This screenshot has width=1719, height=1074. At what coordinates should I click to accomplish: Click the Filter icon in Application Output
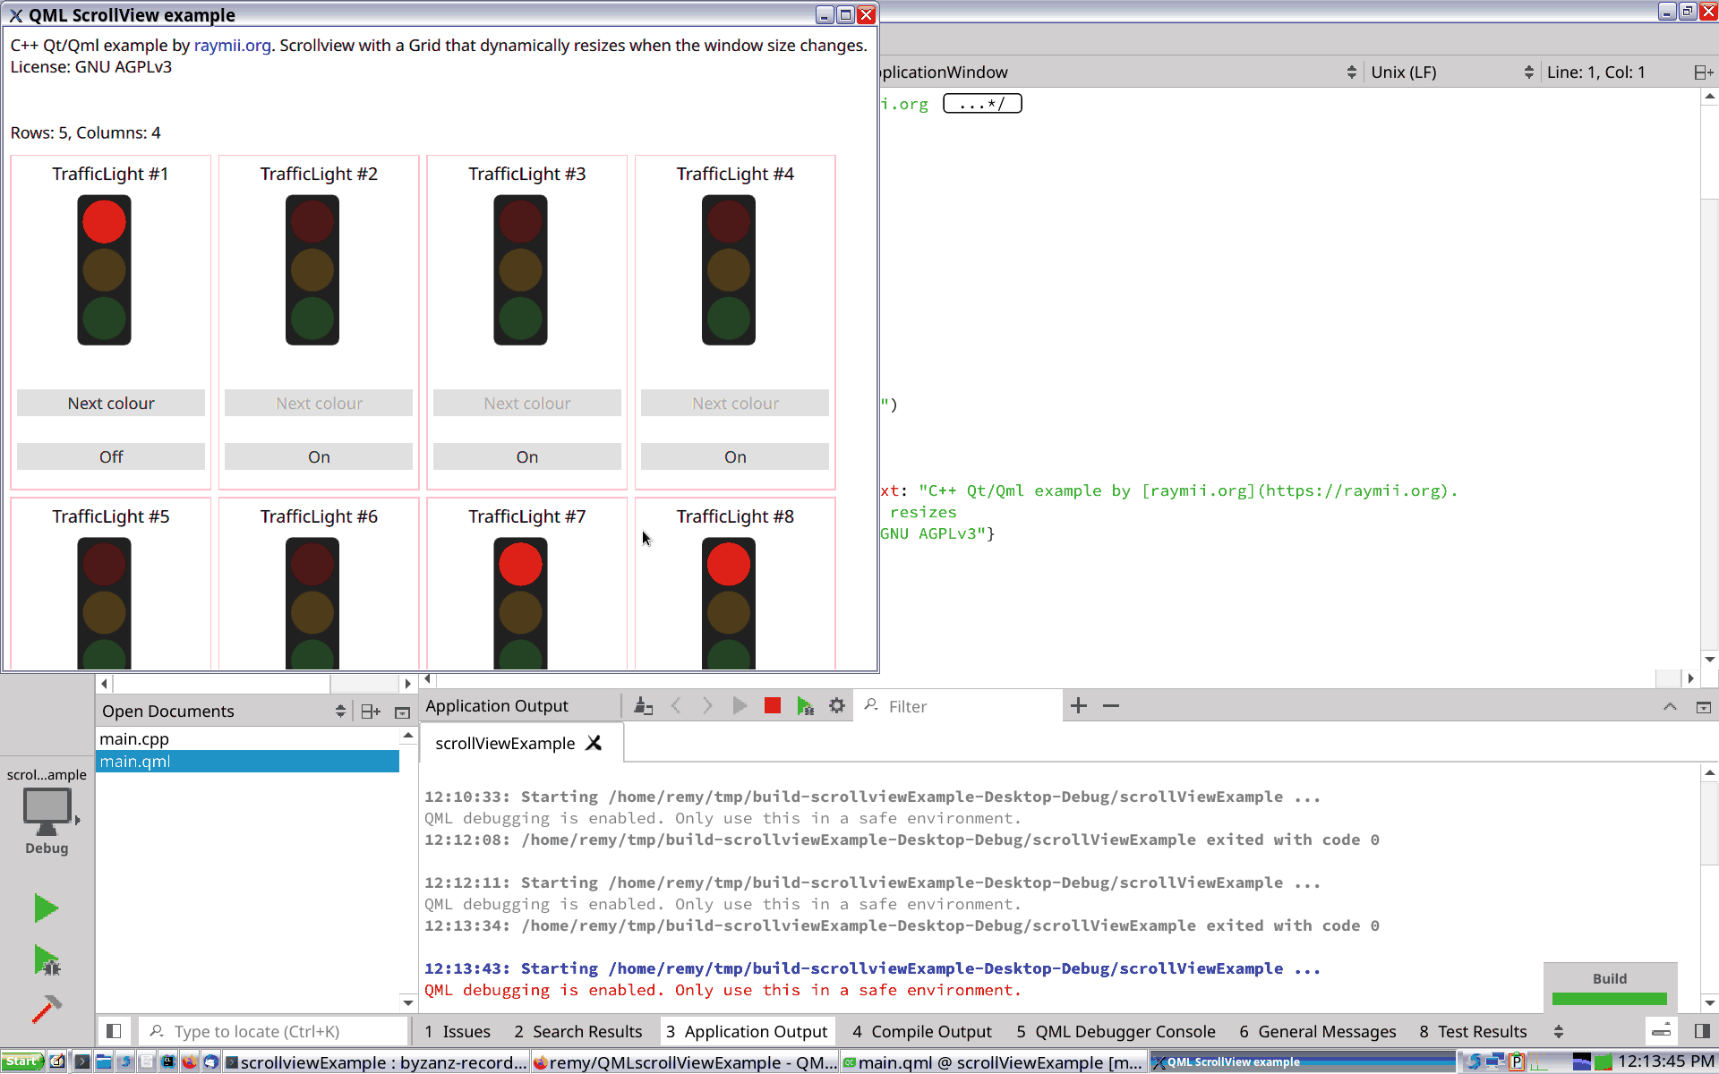coord(873,705)
